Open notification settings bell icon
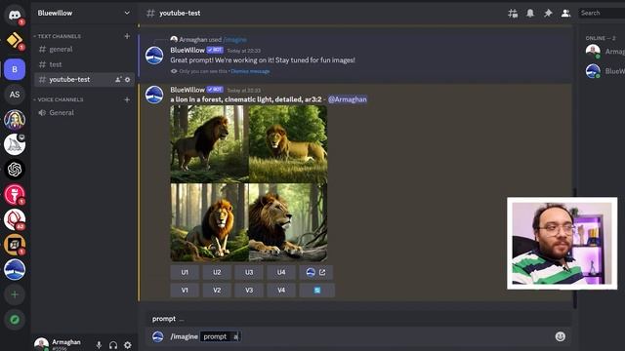Image resolution: width=625 pixels, height=351 pixels. coord(530,13)
